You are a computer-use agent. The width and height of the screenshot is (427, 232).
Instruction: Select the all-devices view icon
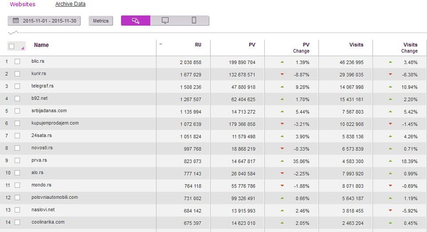tap(136, 21)
